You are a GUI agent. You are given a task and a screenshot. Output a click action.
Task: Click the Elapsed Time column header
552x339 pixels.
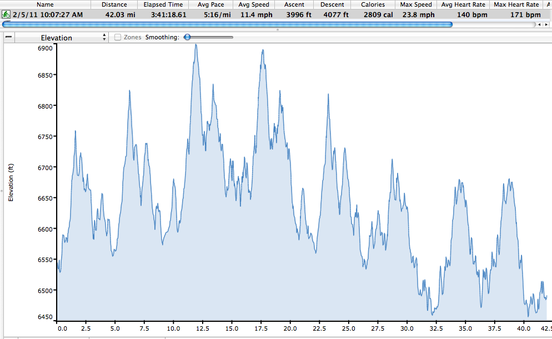point(163,4)
